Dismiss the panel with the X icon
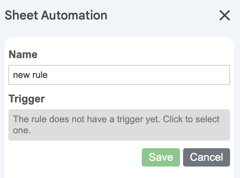 (x=224, y=15)
